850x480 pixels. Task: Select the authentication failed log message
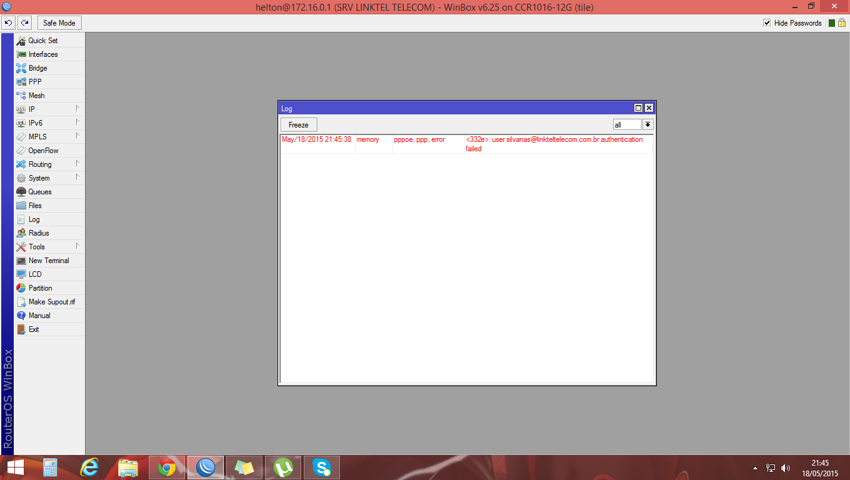coord(554,144)
